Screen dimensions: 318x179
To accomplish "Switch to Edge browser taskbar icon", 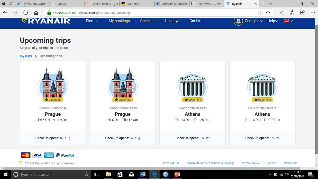I will (154, 174).
